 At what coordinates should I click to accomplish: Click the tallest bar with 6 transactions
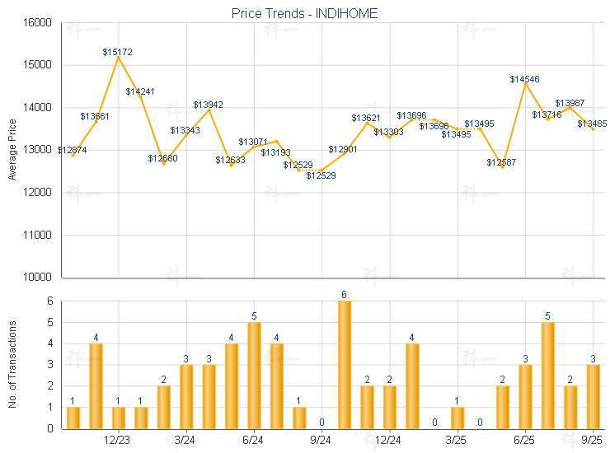click(344, 364)
